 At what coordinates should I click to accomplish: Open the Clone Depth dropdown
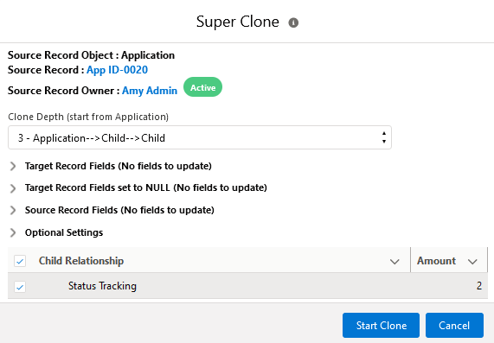200,137
